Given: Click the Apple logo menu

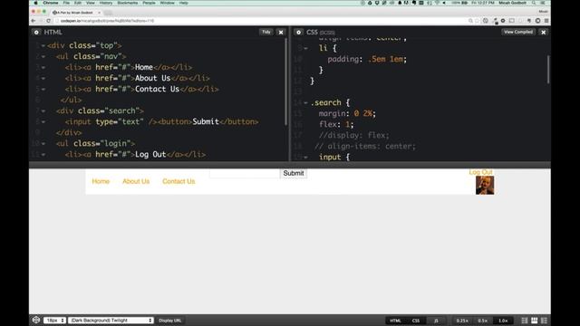Looking at the screenshot, I should [x=36, y=3].
